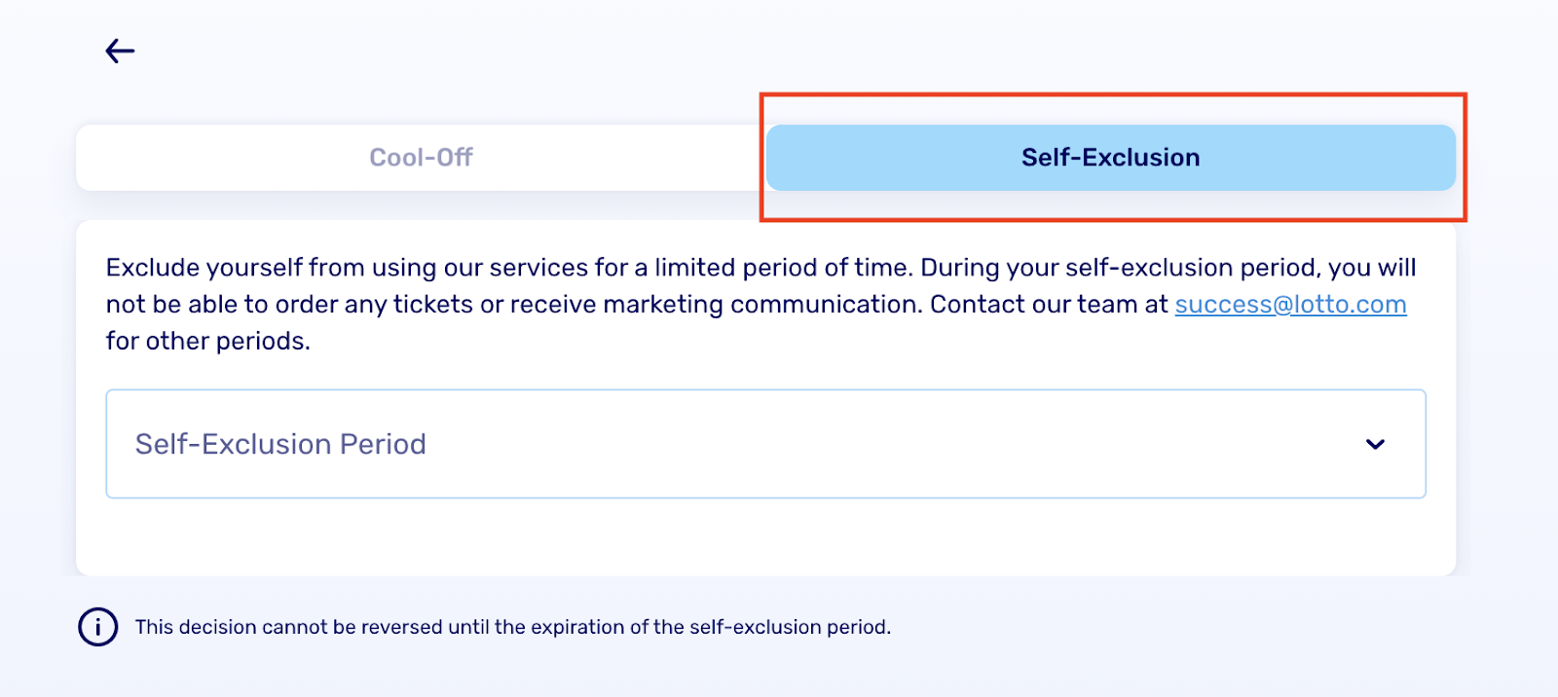
Task: Click the 'cannot be reversed' notice text
Action: [513, 627]
